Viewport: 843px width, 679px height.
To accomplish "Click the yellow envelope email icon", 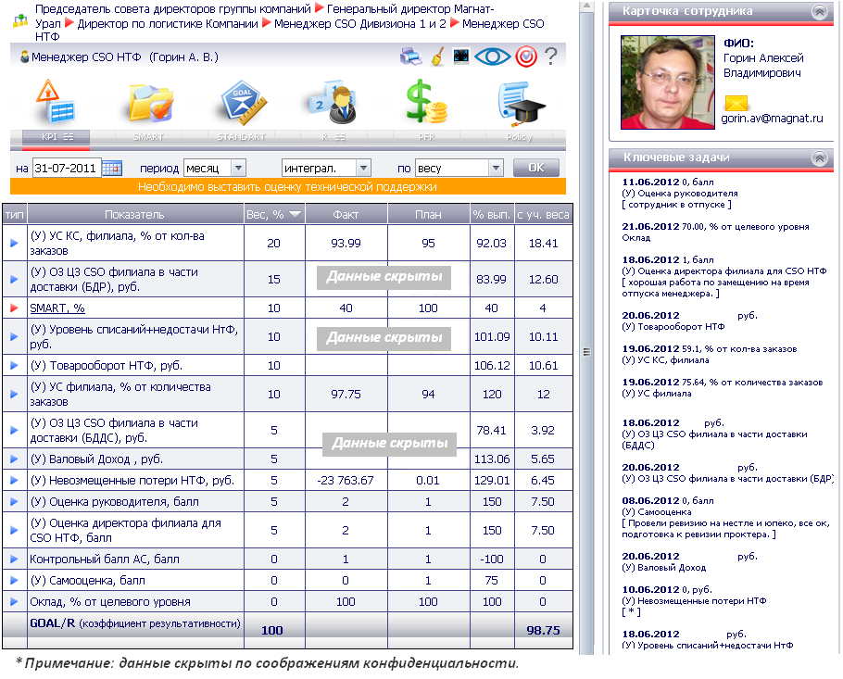I will coord(736,103).
